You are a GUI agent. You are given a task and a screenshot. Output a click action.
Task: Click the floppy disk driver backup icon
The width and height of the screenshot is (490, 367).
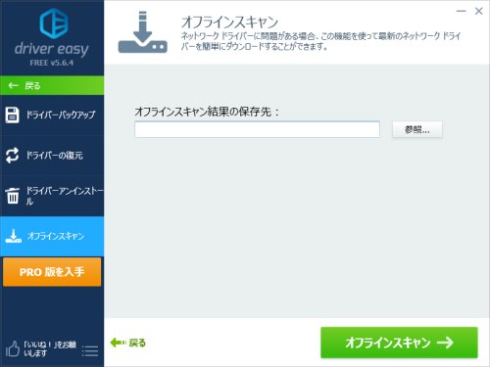13,115
